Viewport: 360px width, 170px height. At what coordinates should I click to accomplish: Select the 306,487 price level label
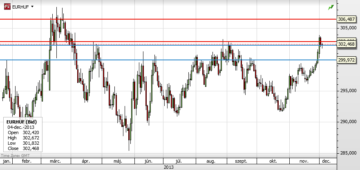[346, 20]
